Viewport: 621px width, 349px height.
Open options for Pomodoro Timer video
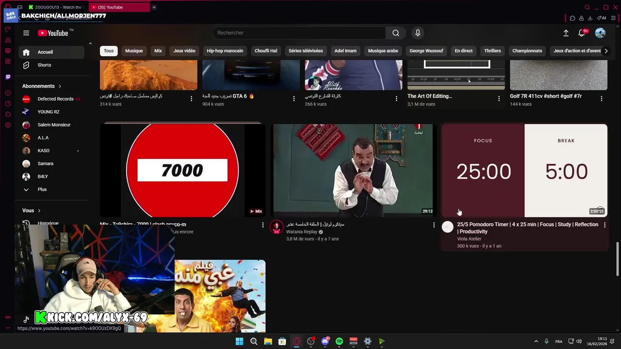605,225
